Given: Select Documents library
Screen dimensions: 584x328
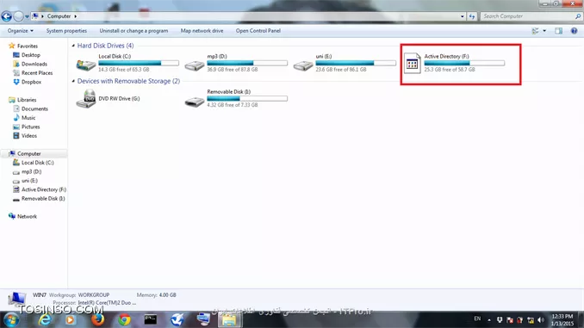Looking at the screenshot, I should click(34, 108).
